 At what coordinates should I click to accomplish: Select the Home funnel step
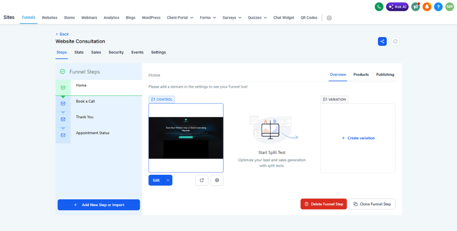click(99, 88)
